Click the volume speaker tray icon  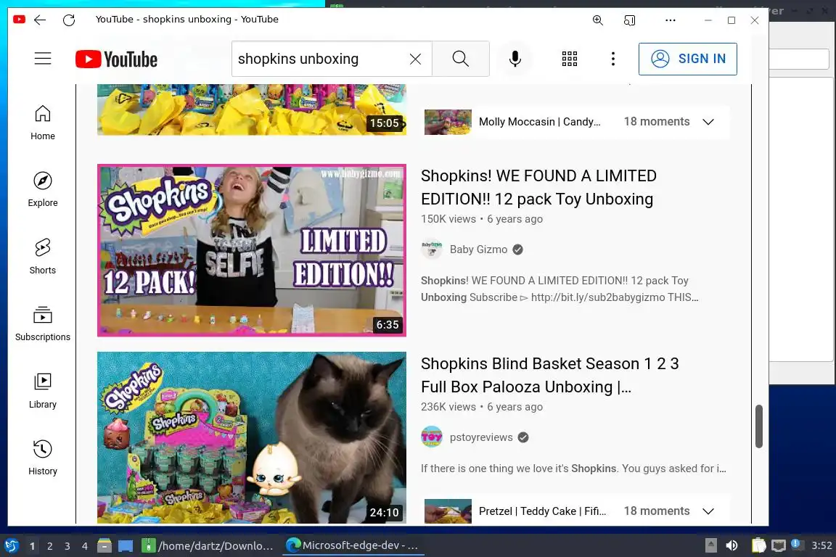click(x=732, y=545)
